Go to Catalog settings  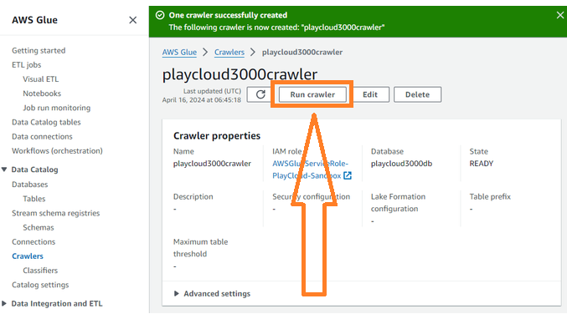(40, 285)
